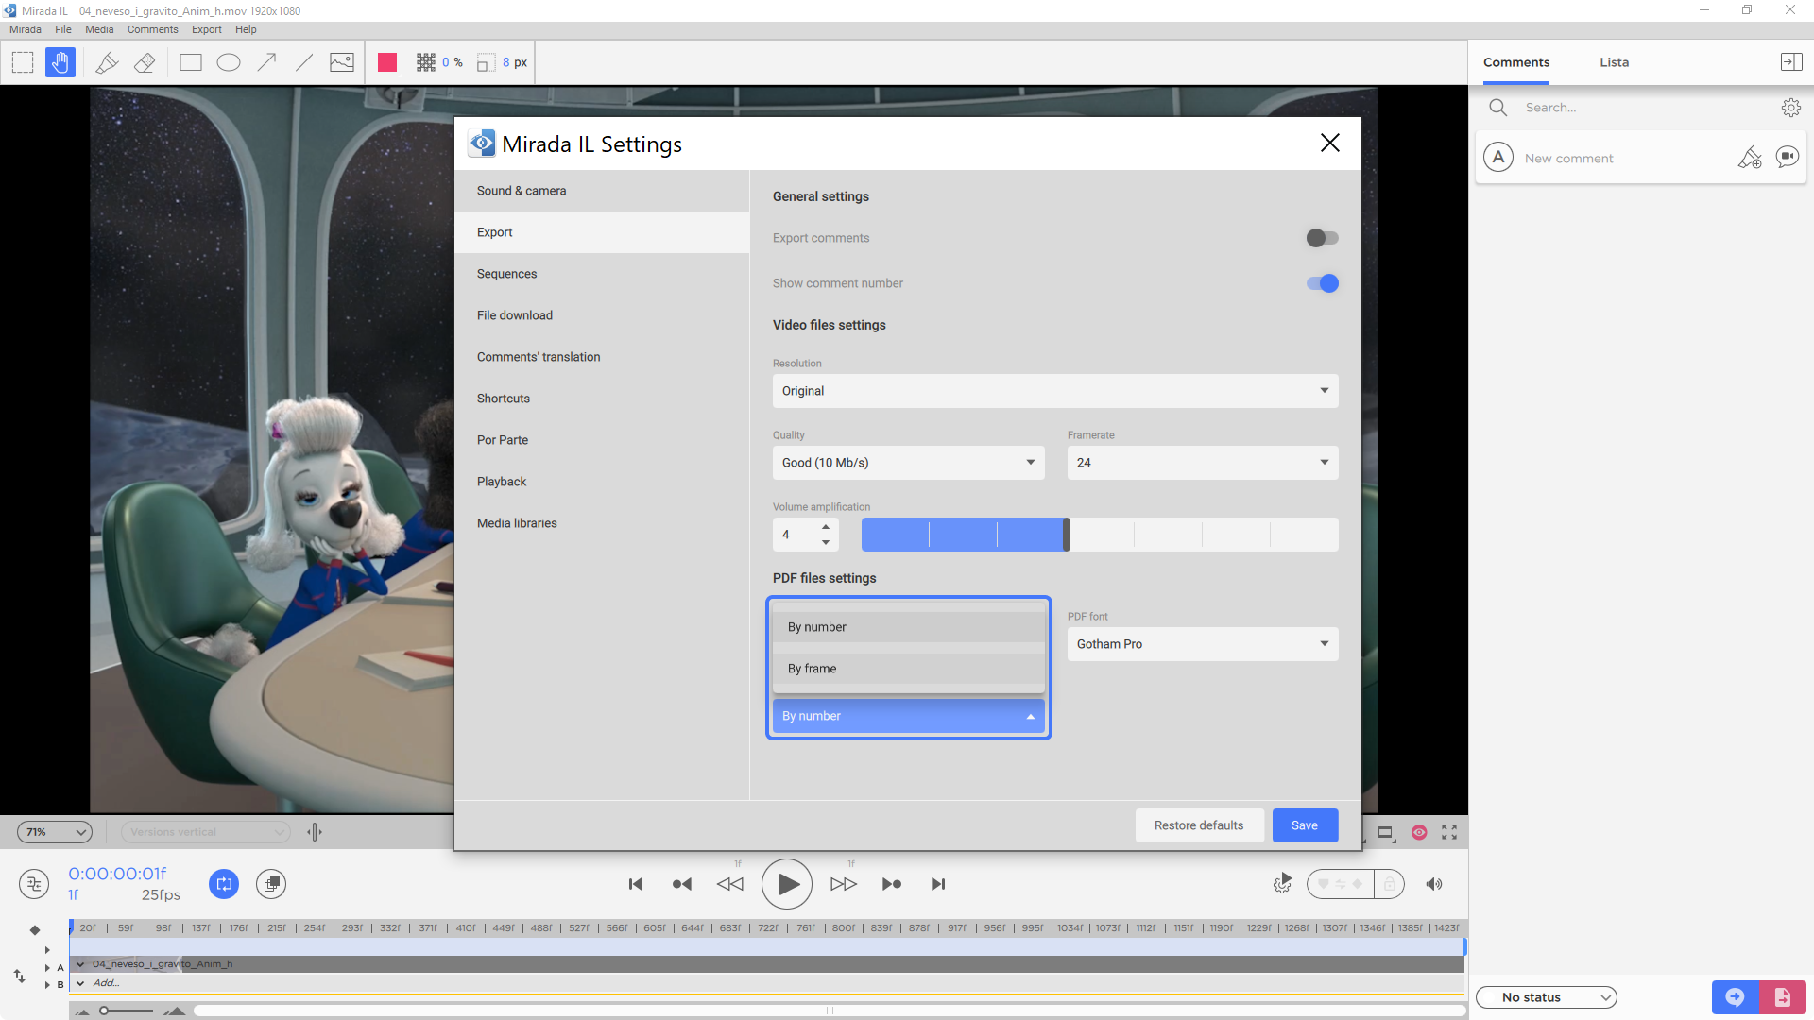Go to previous comment marker

point(682,884)
